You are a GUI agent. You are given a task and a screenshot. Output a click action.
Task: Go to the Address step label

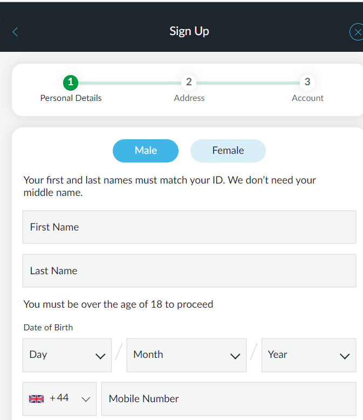(189, 98)
